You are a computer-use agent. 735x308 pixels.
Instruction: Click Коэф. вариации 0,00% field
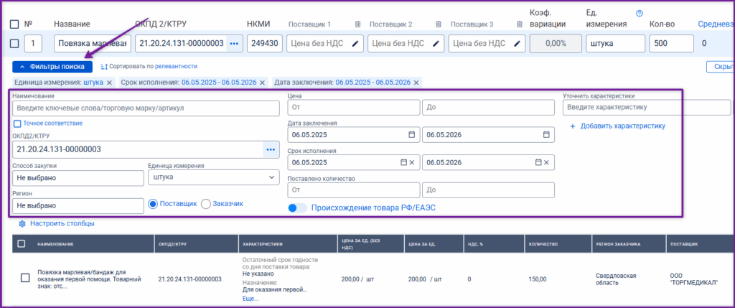click(556, 44)
